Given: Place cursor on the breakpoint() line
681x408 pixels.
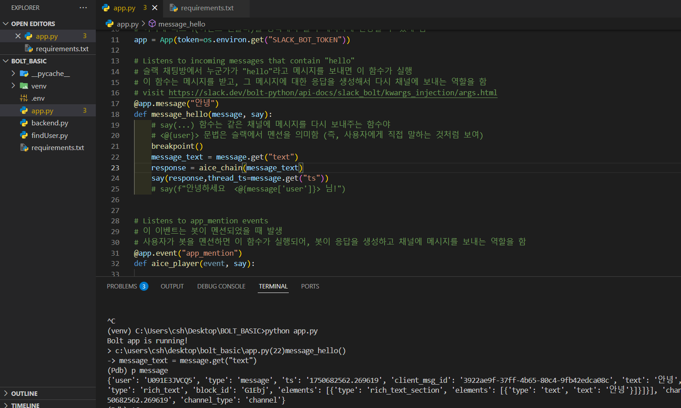Looking at the screenshot, I should [x=177, y=146].
